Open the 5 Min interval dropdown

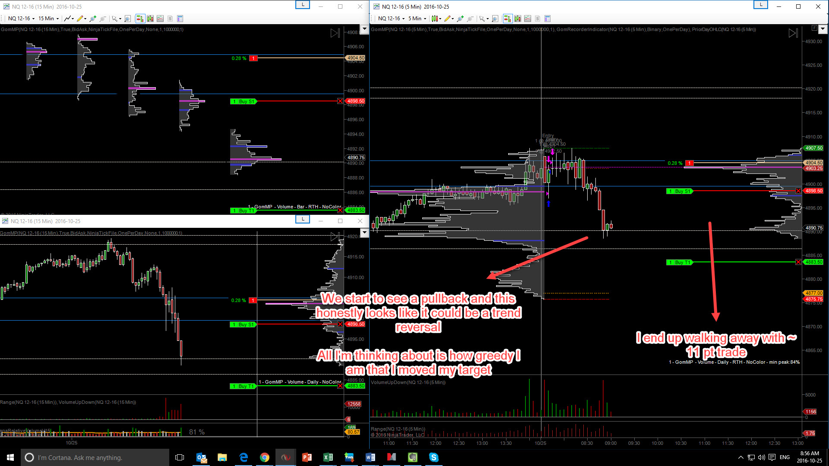pos(417,19)
